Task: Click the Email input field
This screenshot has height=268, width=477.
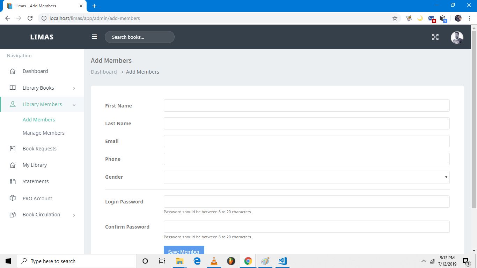Action: [307, 141]
